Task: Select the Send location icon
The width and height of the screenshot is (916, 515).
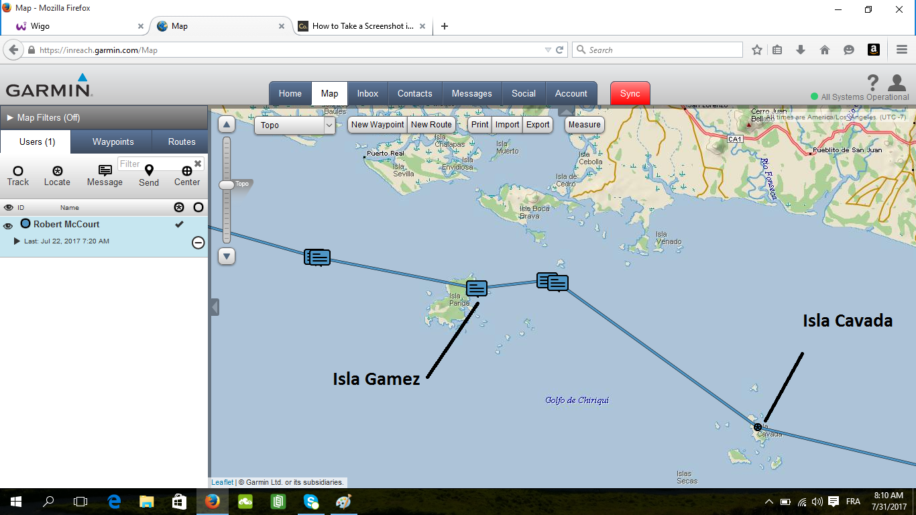Action: (148, 170)
